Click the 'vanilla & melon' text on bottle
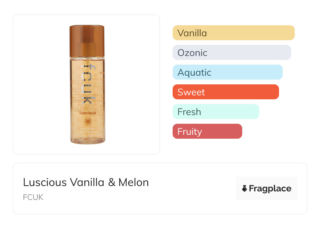The width and height of the screenshot is (320, 227). 87,129
